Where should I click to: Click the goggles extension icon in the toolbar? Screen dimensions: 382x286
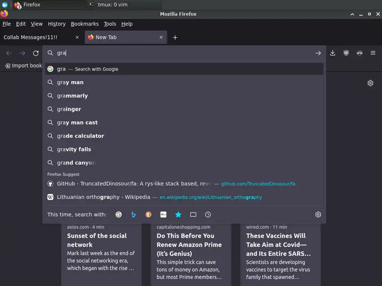359,53
